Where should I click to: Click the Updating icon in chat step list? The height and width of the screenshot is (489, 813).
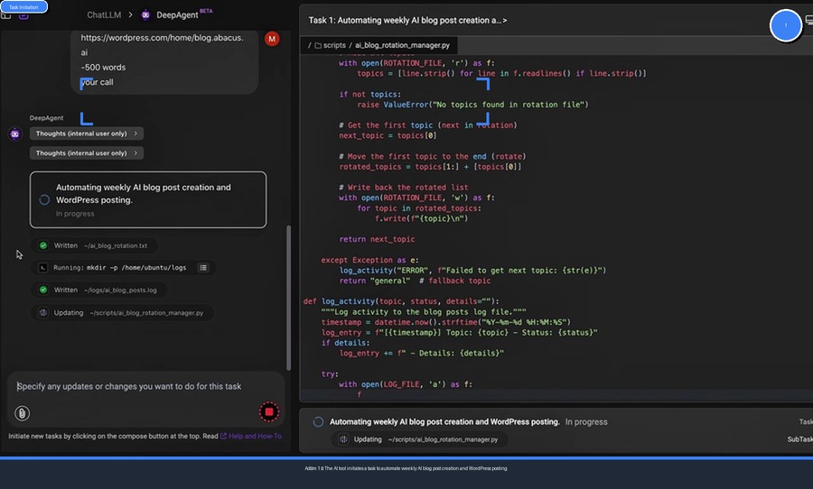[42, 313]
